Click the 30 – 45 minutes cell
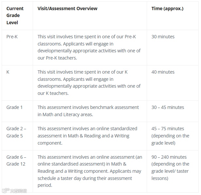The image size is (201, 195). (168, 107)
